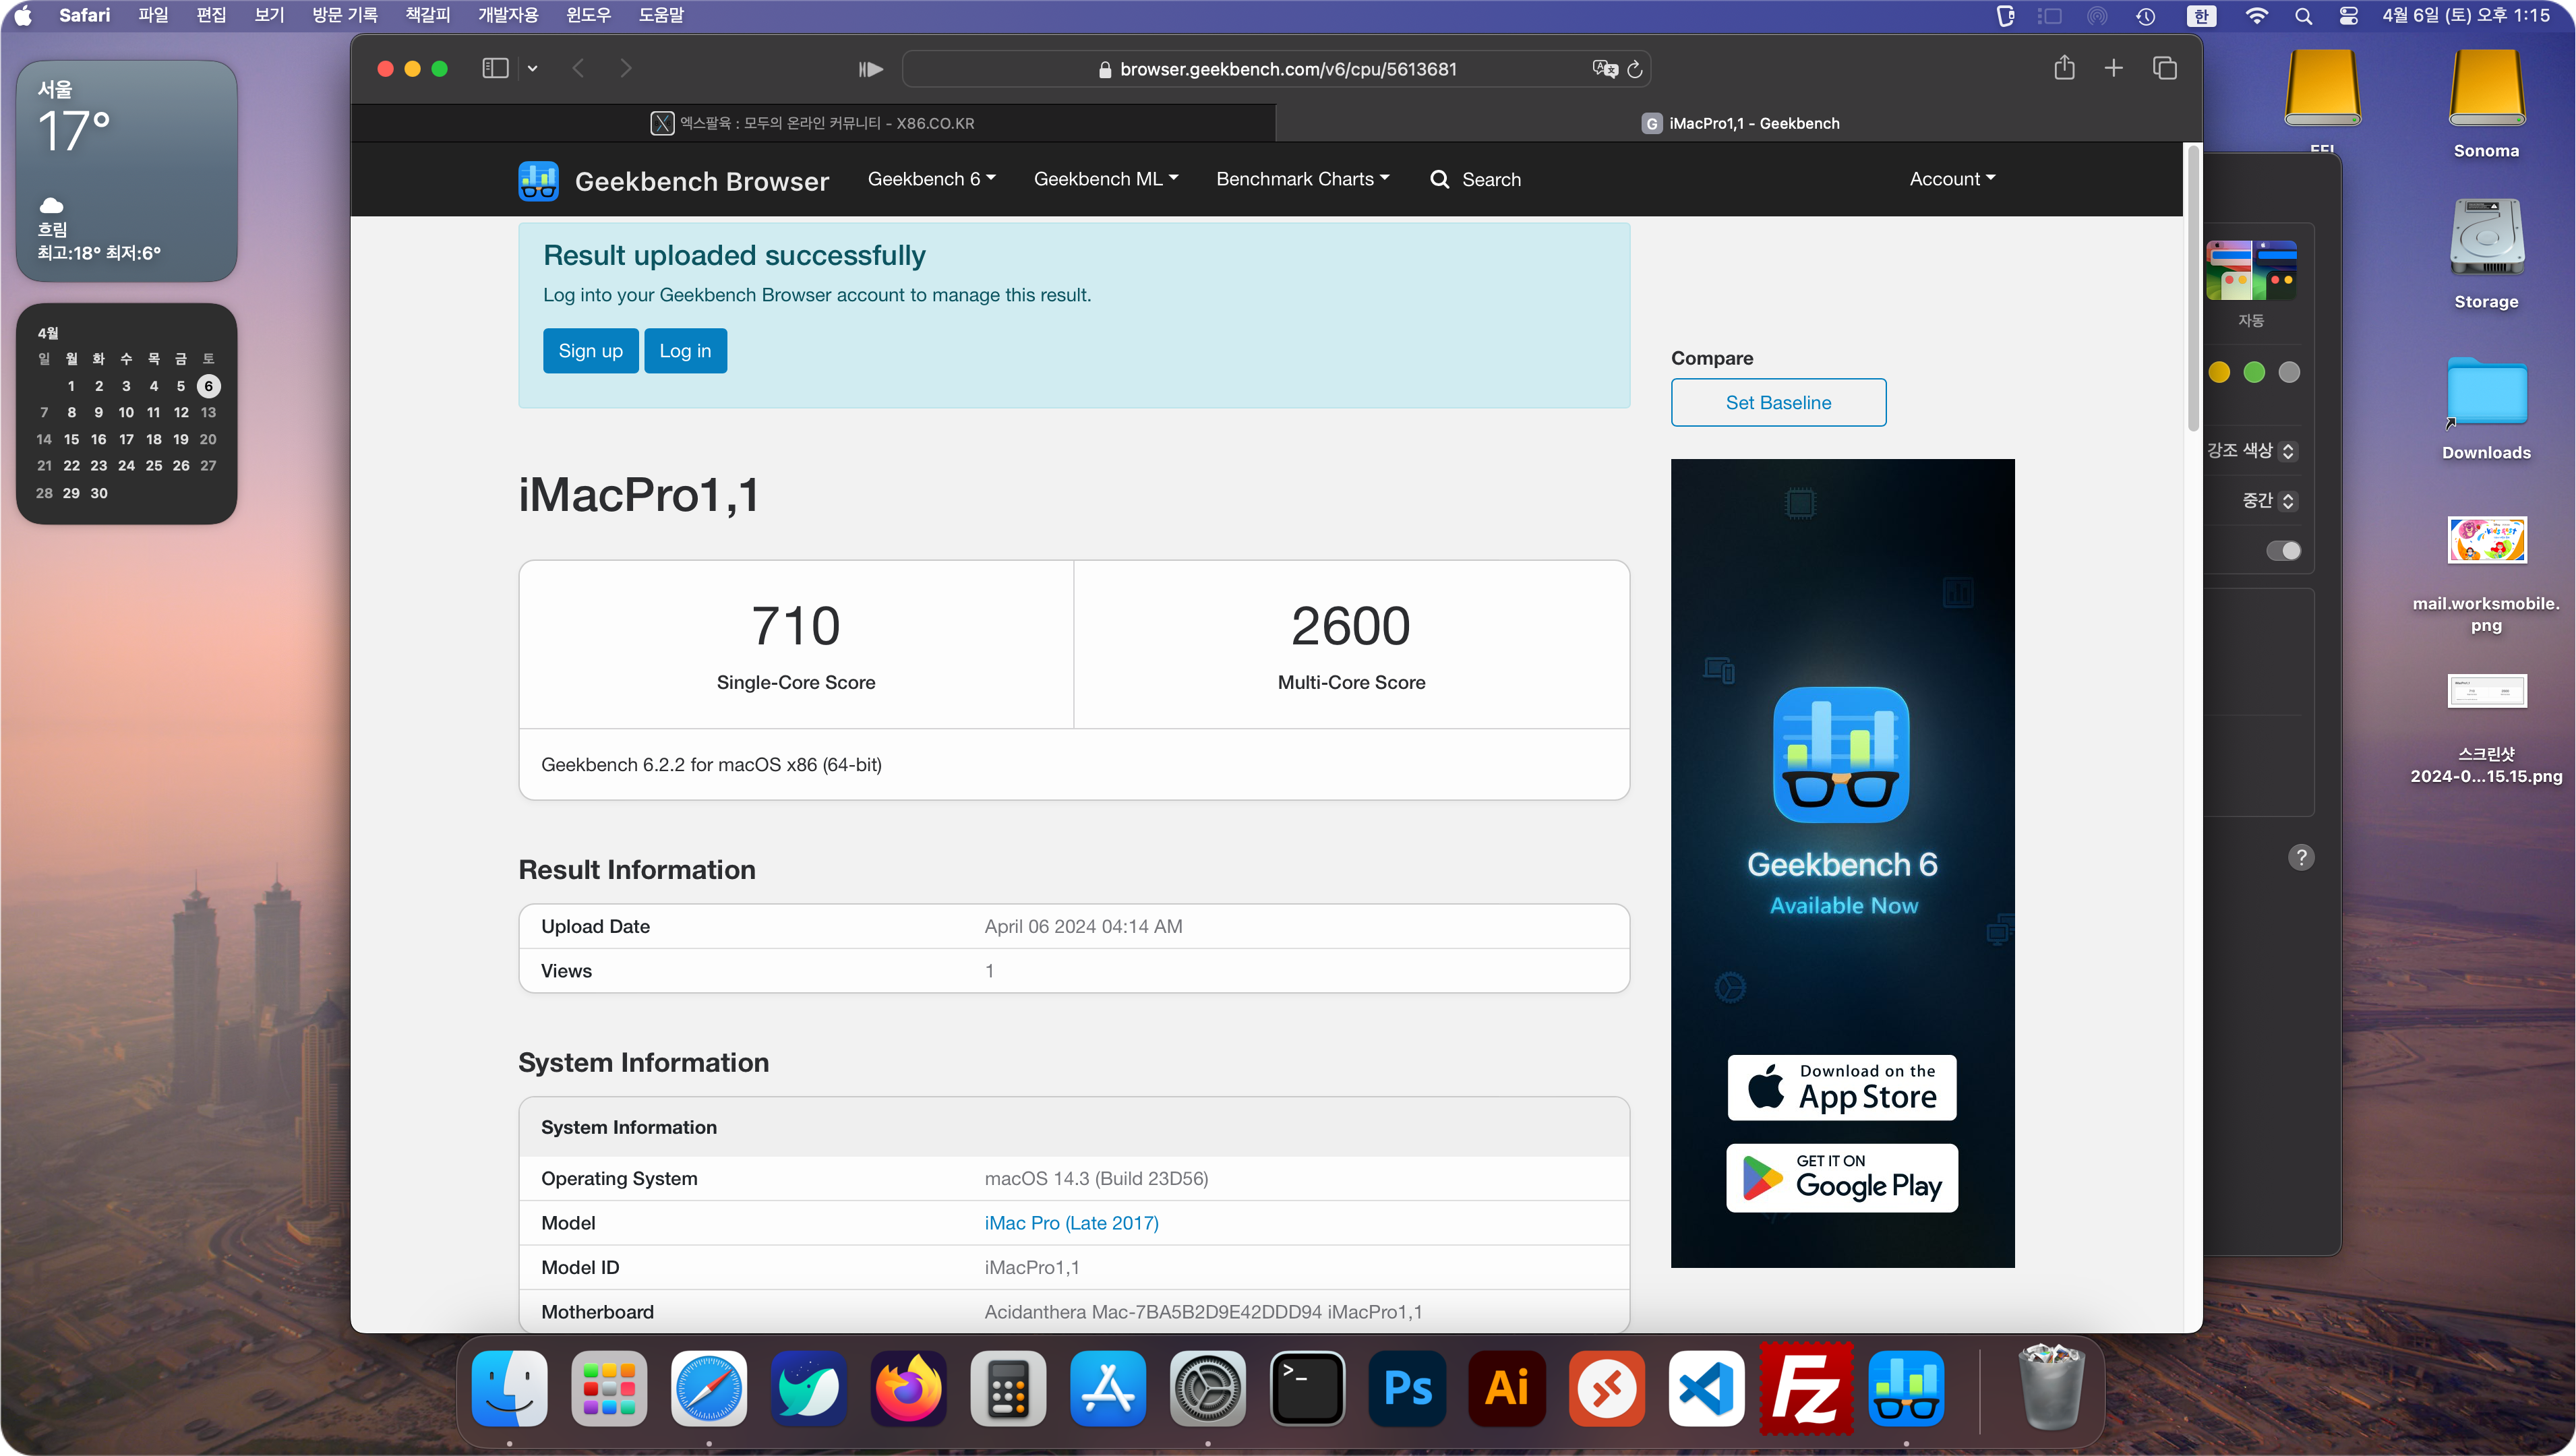
Task: Click the address bar URL field
Action: (1276, 69)
